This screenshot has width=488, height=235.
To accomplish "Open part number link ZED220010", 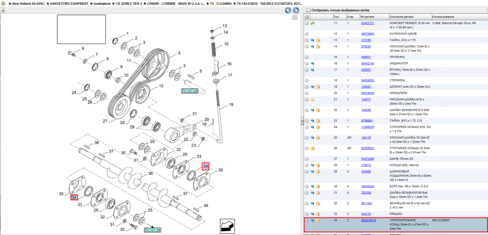I will tap(368, 220).
